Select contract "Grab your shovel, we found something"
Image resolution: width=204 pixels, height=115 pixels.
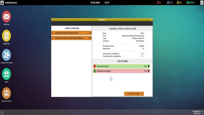71,38
